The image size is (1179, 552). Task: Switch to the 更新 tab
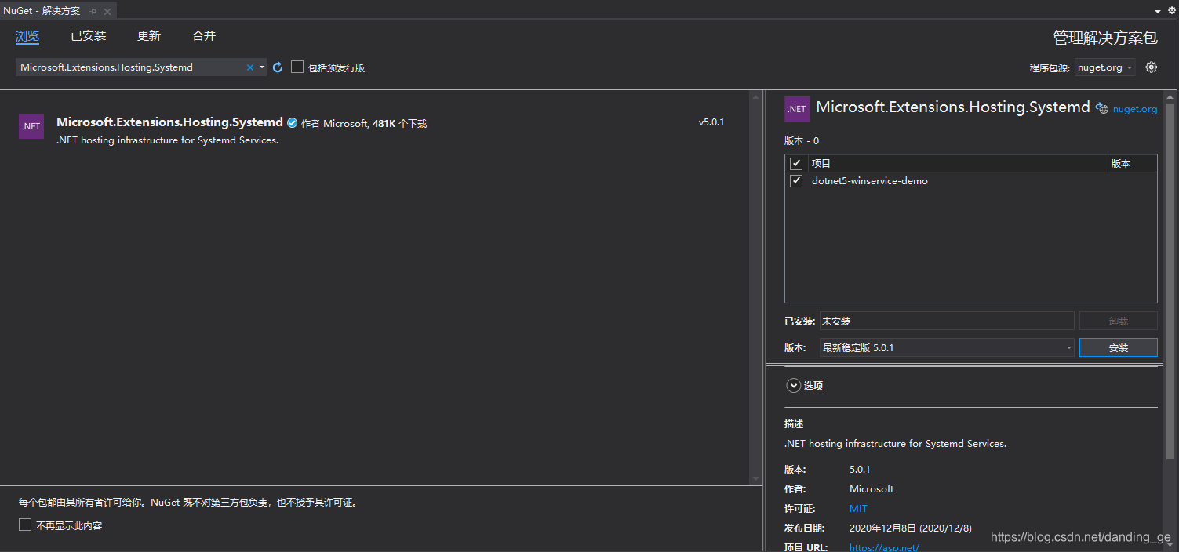click(x=149, y=36)
